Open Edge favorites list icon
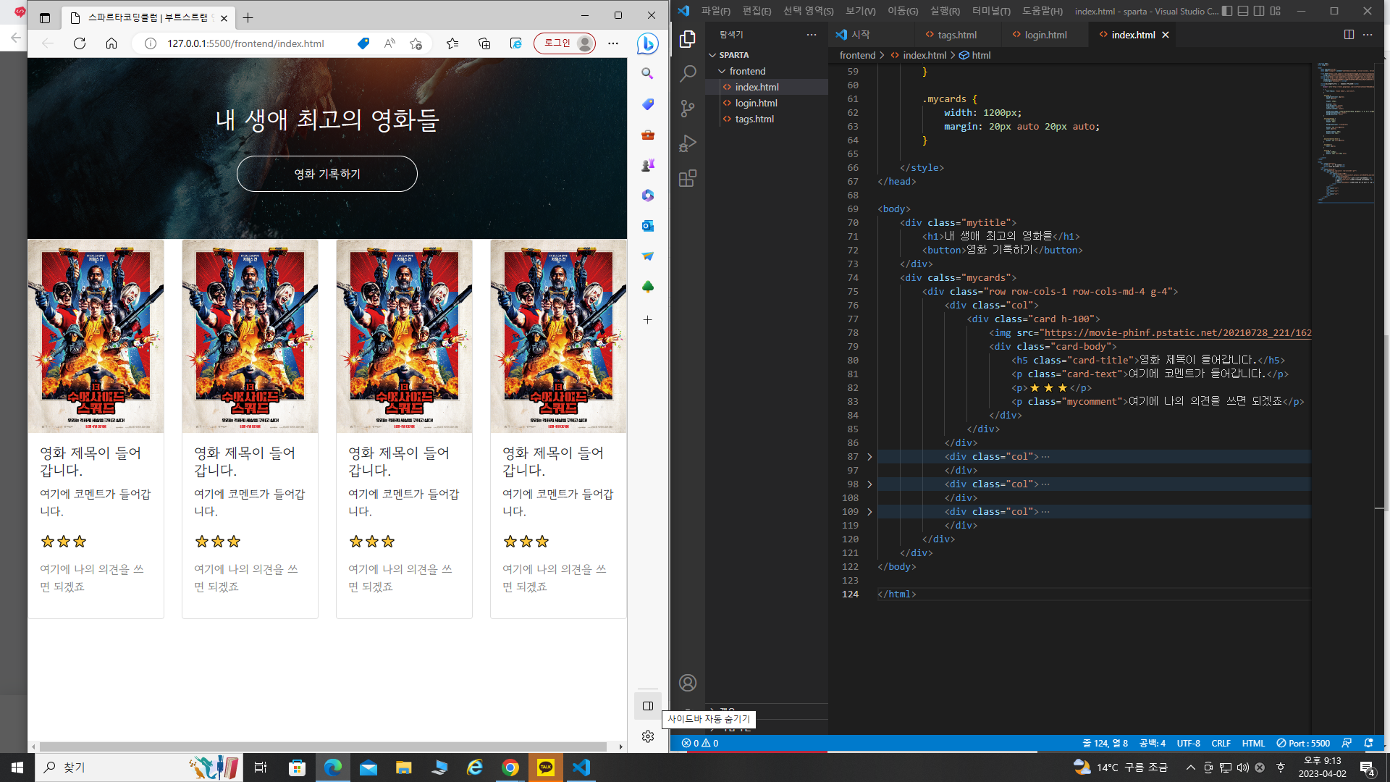Image resolution: width=1390 pixels, height=782 pixels. [x=452, y=43]
